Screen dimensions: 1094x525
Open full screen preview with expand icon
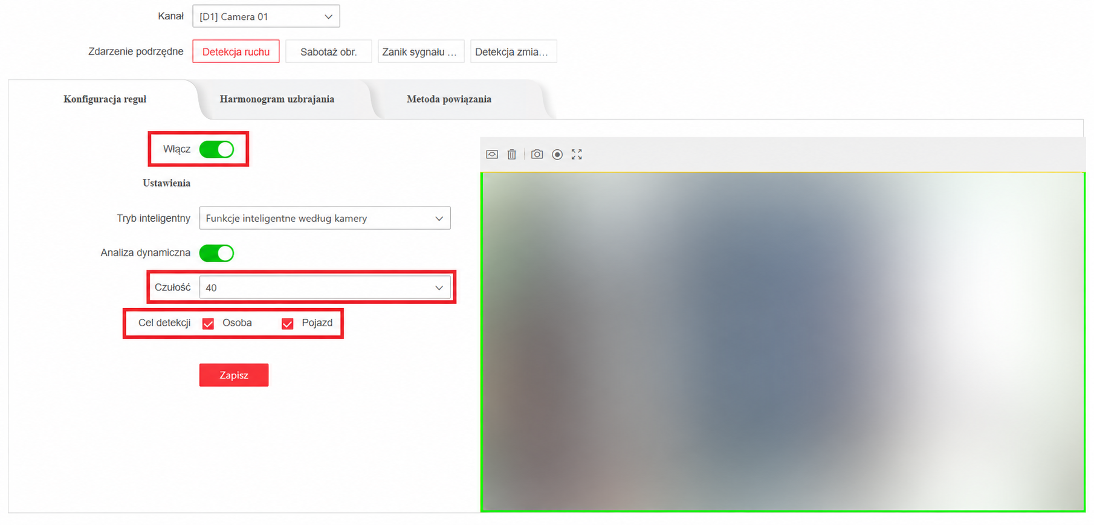click(577, 155)
